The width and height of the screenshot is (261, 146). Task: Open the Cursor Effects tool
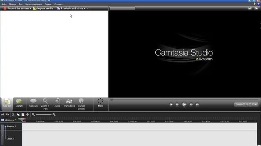point(81,104)
